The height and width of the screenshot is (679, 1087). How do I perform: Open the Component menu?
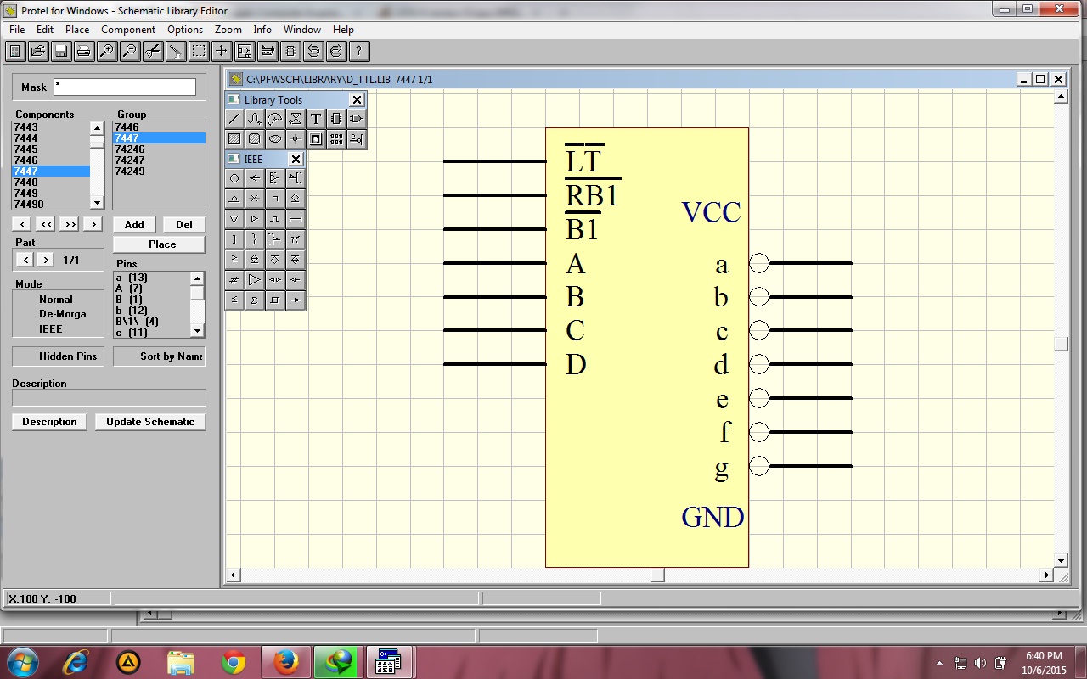click(x=128, y=29)
